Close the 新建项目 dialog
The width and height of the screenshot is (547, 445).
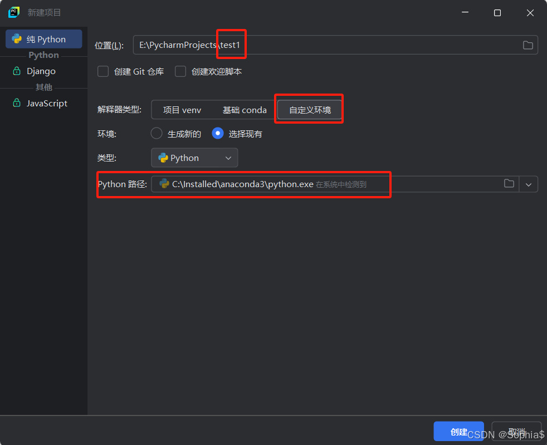click(530, 13)
